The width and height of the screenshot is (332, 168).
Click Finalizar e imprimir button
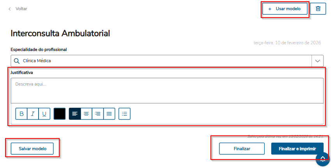[x=297, y=149]
